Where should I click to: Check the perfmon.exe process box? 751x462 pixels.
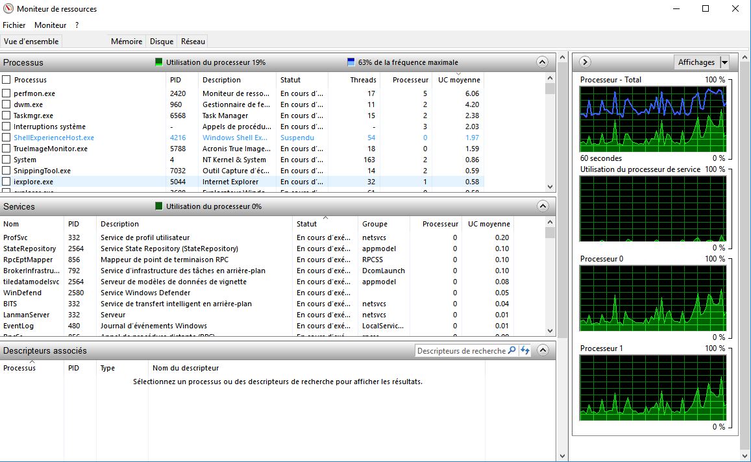click(6, 93)
